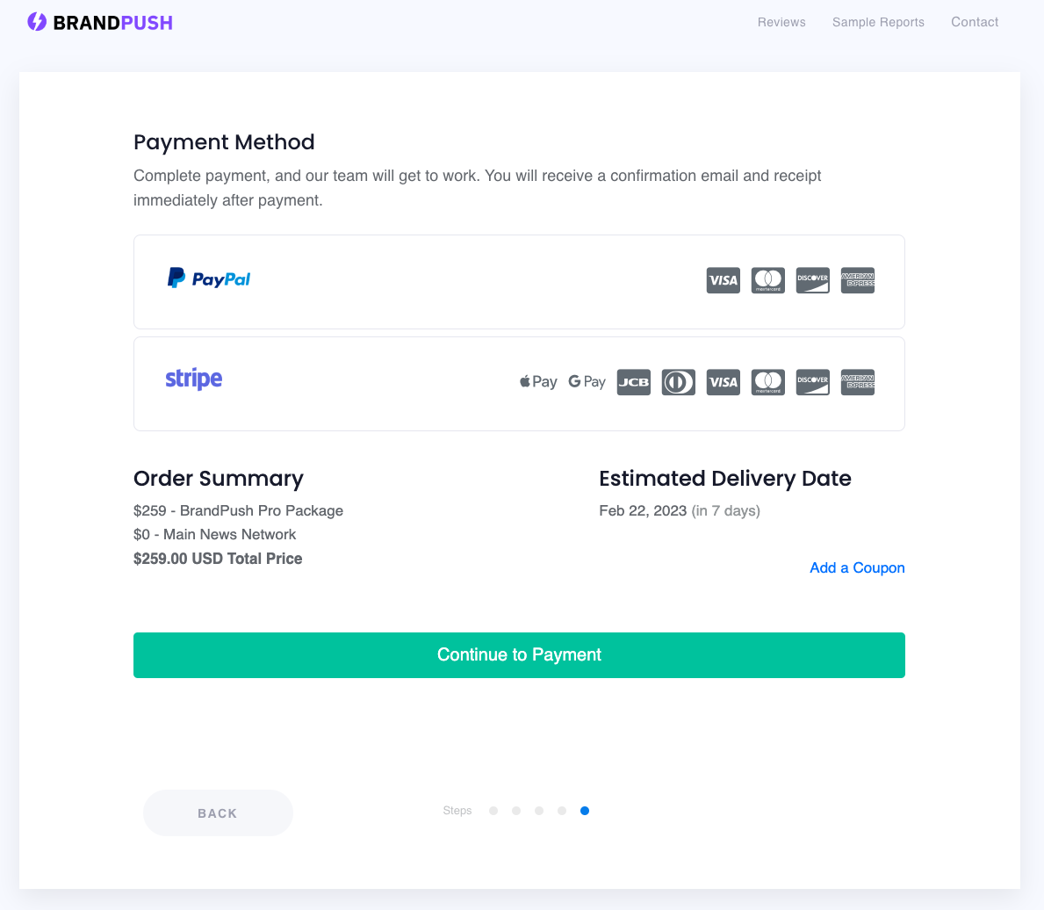Select Stripe payment method option
Image resolution: width=1044 pixels, height=910 pixels.
tap(519, 384)
